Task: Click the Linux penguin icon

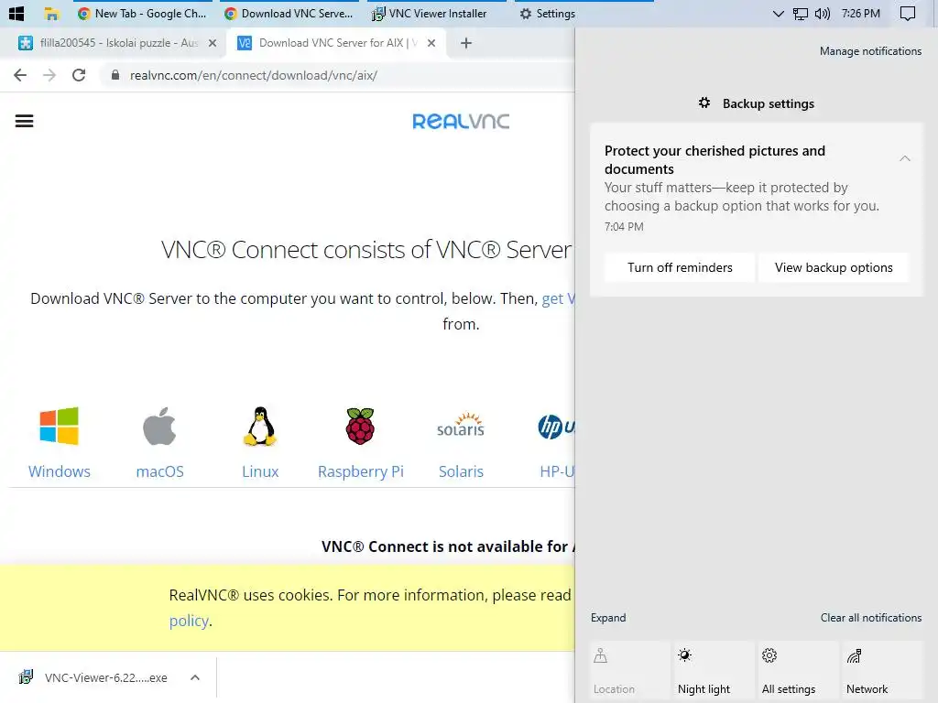Action: pos(260,427)
